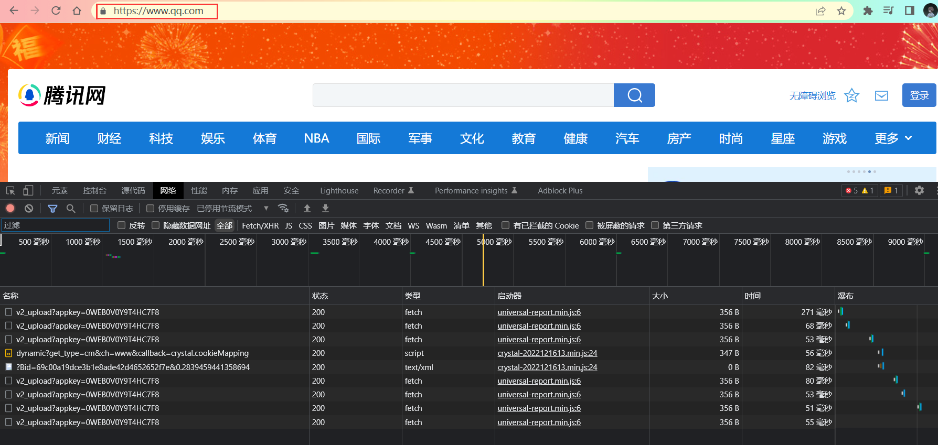Click the favorites star icon beside 无障碍浏览
938x445 pixels.
pyautogui.click(x=851, y=95)
